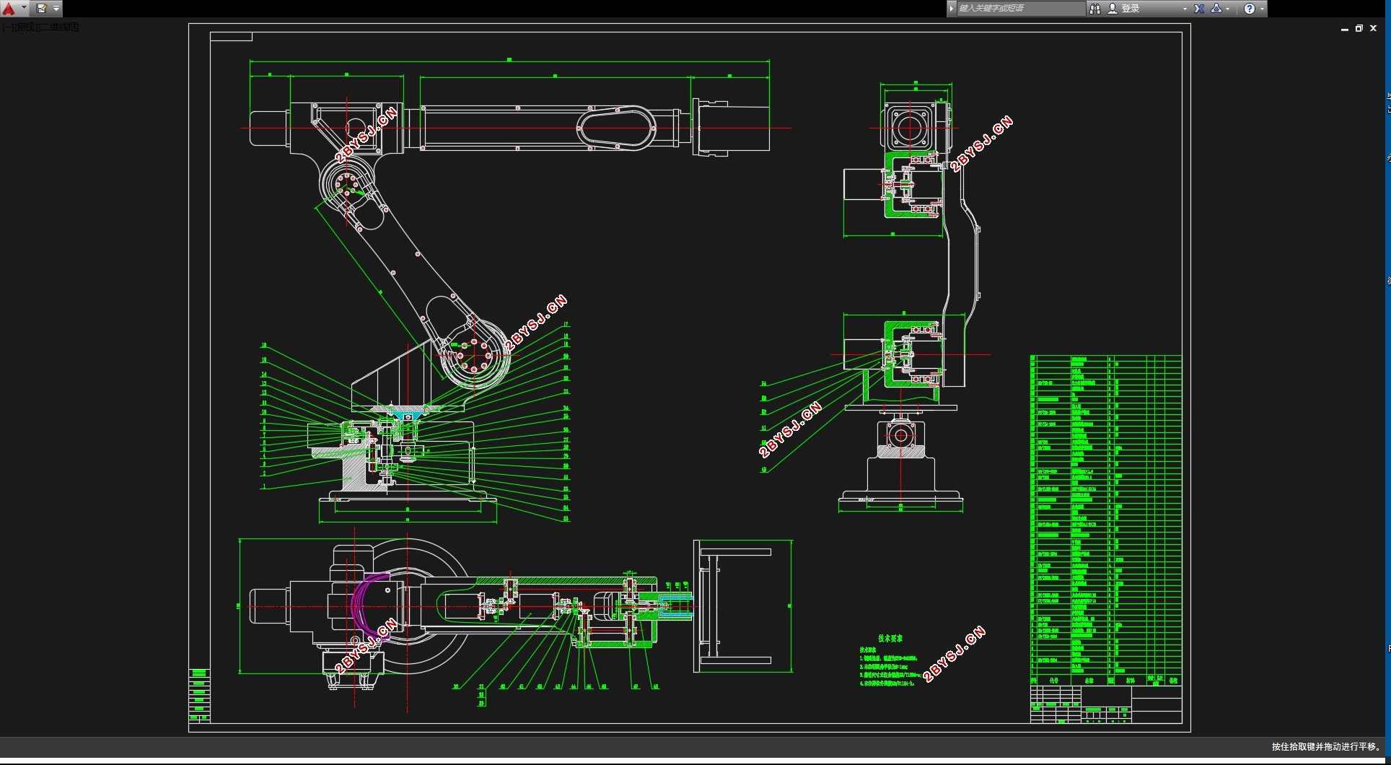The image size is (1391, 765).
Task: Close the drawing window
Action: coord(1374,29)
